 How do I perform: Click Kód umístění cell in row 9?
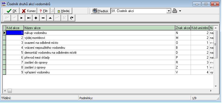click(200, 72)
